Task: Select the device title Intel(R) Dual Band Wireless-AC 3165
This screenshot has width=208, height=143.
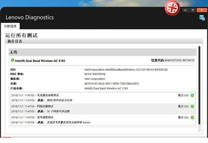Action: pyautogui.click(x=40, y=61)
